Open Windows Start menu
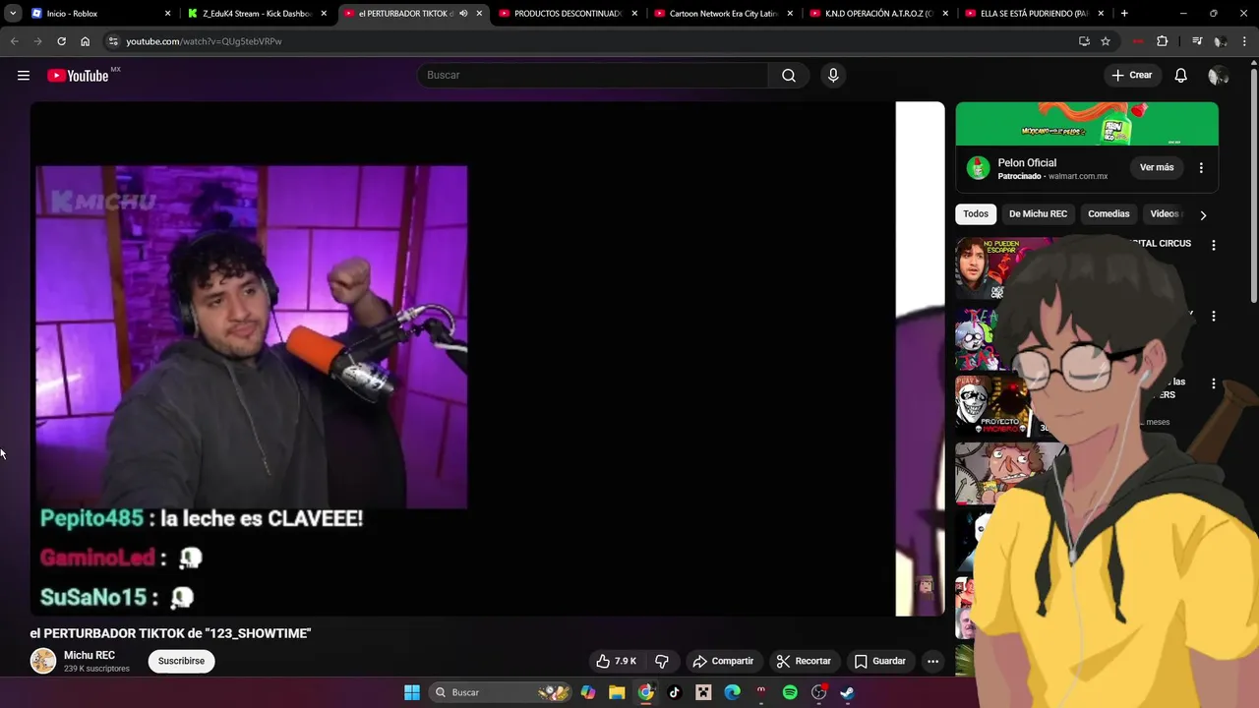 (412, 692)
